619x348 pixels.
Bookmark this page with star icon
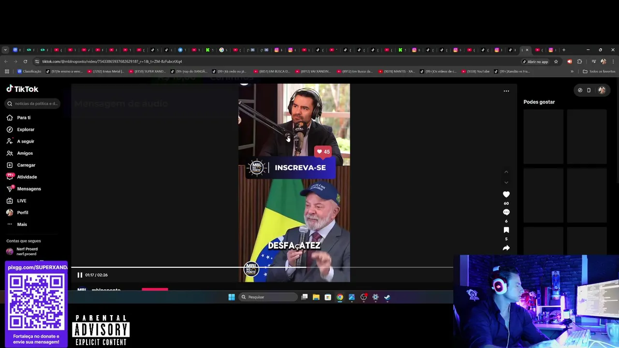[x=556, y=62]
